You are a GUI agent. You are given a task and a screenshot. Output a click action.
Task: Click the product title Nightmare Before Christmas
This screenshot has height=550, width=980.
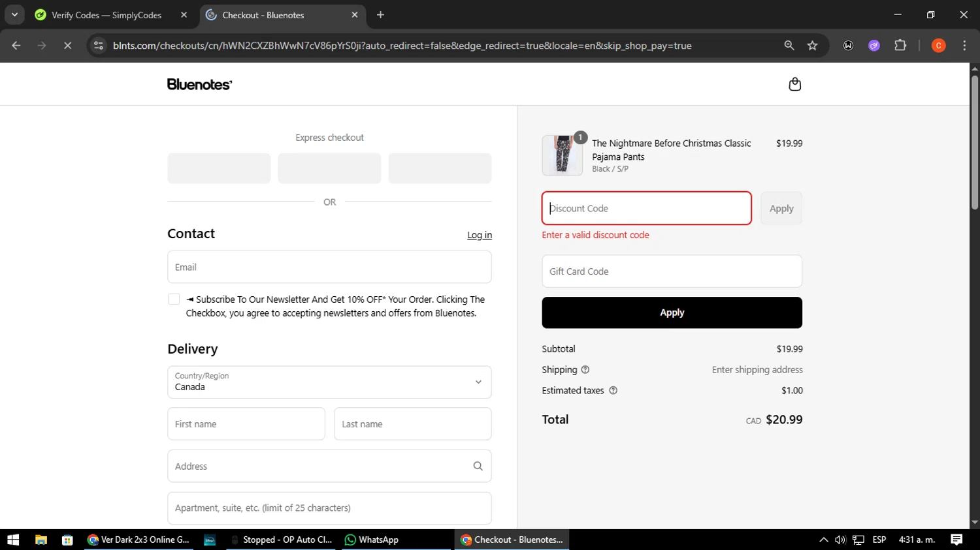672,150
